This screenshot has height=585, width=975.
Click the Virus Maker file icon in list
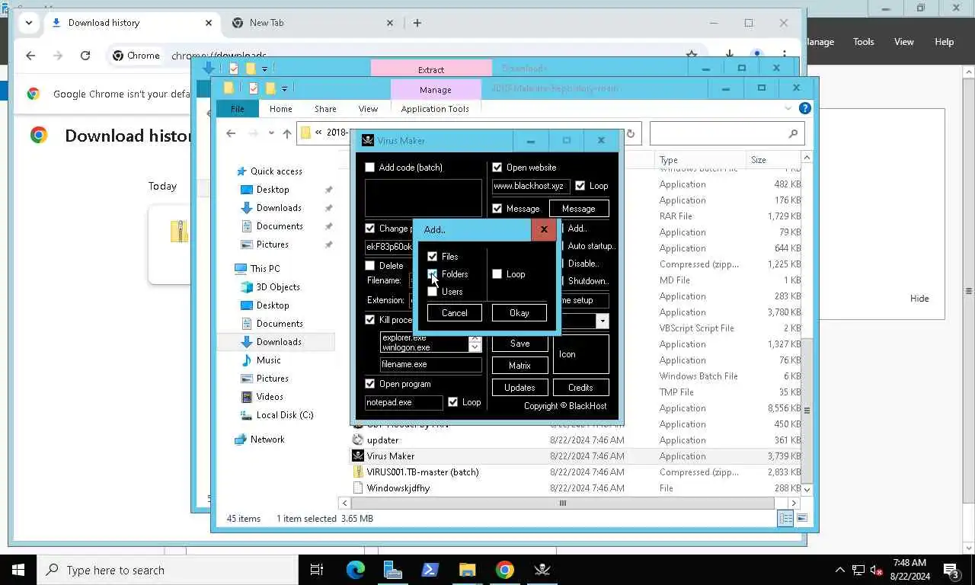point(358,456)
